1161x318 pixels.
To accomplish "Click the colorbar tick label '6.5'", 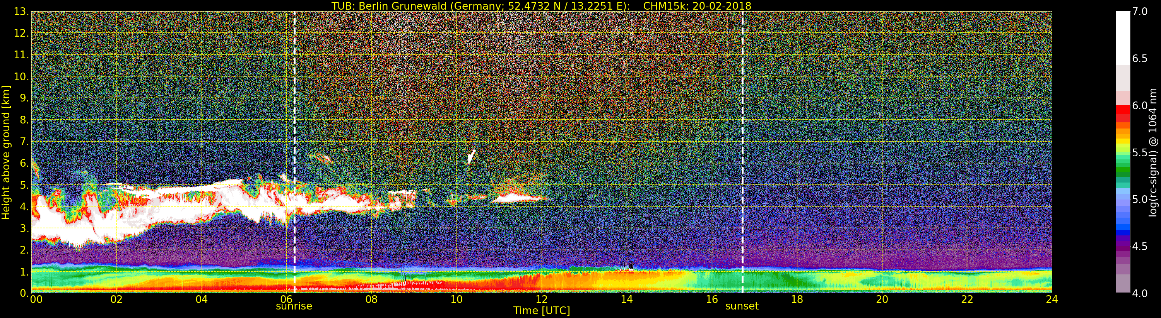I will 1140,59.
